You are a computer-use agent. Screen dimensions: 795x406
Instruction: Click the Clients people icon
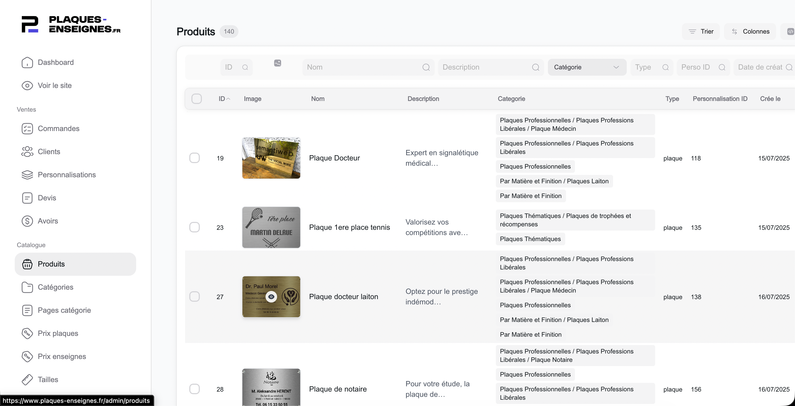tap(27, 152)
